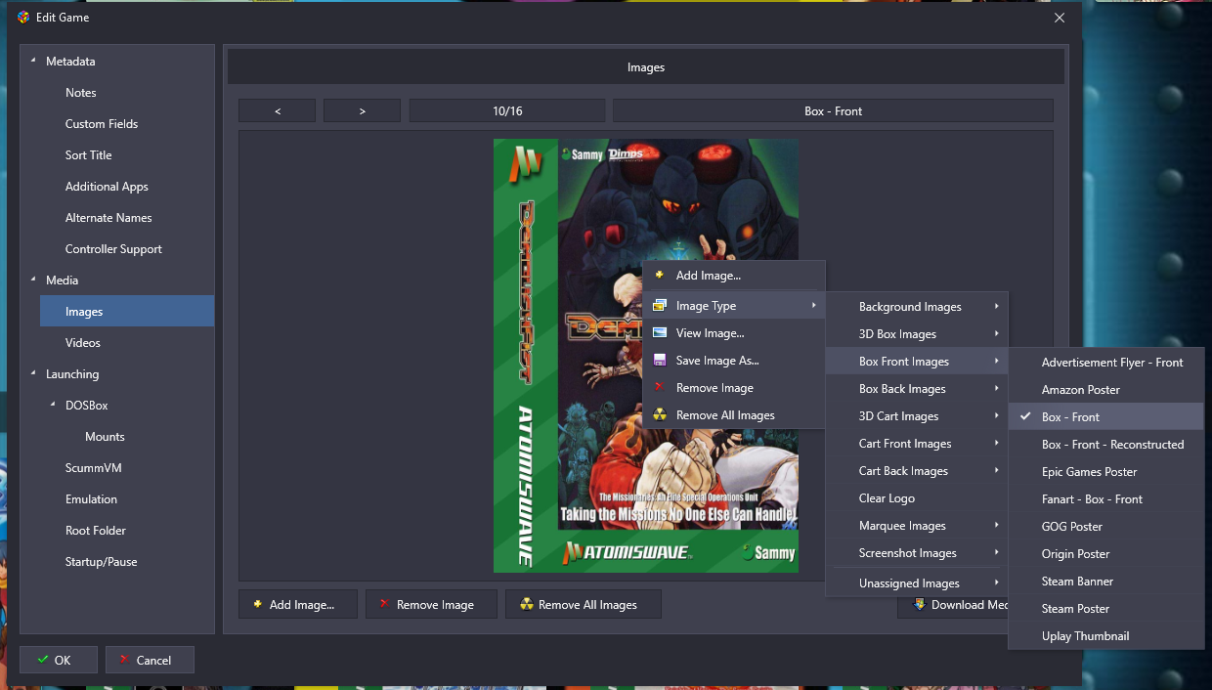Confirm changes with the OK button
The height and width of the screenshot is (690, 1212).
pyautogui.click(x=59, y=660)
